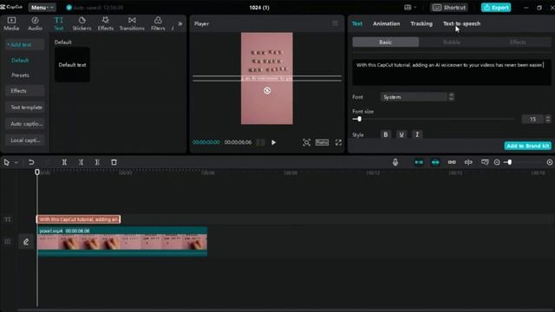This screenshot has width=555, height=312.
Task: Select Default in text sidebar
Action: [x=20, y=60]
